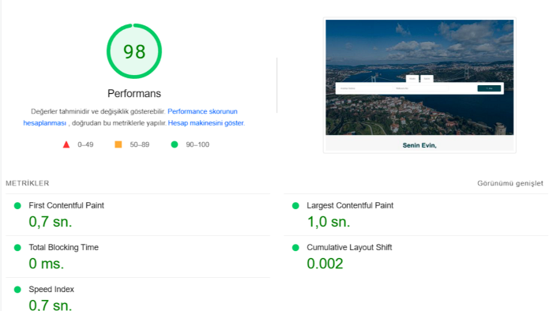The width and height of the screenshot is (553, 311).
Task: Click the Hesap makinesini göster link
Action: [x=206, y=123]
